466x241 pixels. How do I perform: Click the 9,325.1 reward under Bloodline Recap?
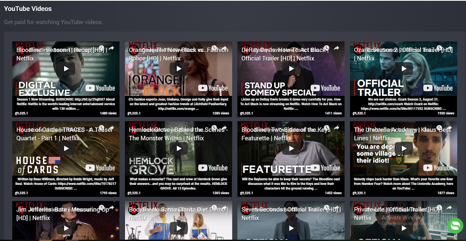pos(22,113)
